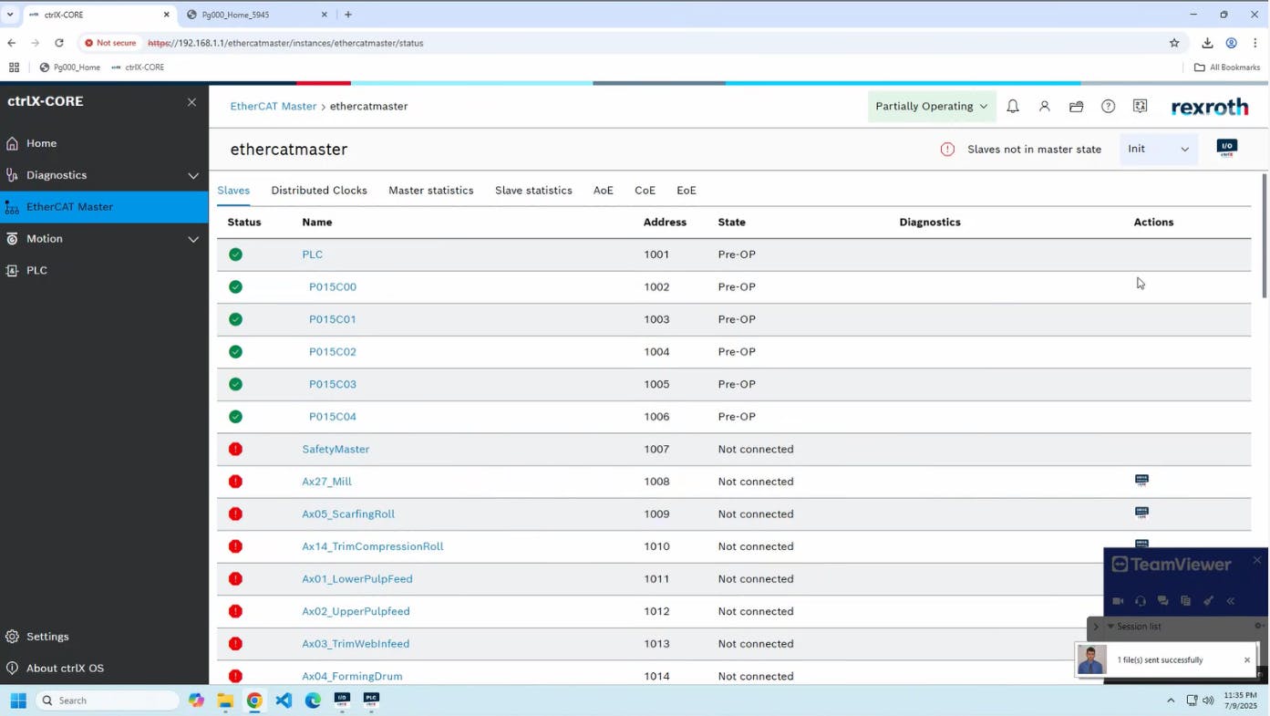
Task: Click the action icon in Ax27_Mill row
Action: [1141, 481]
